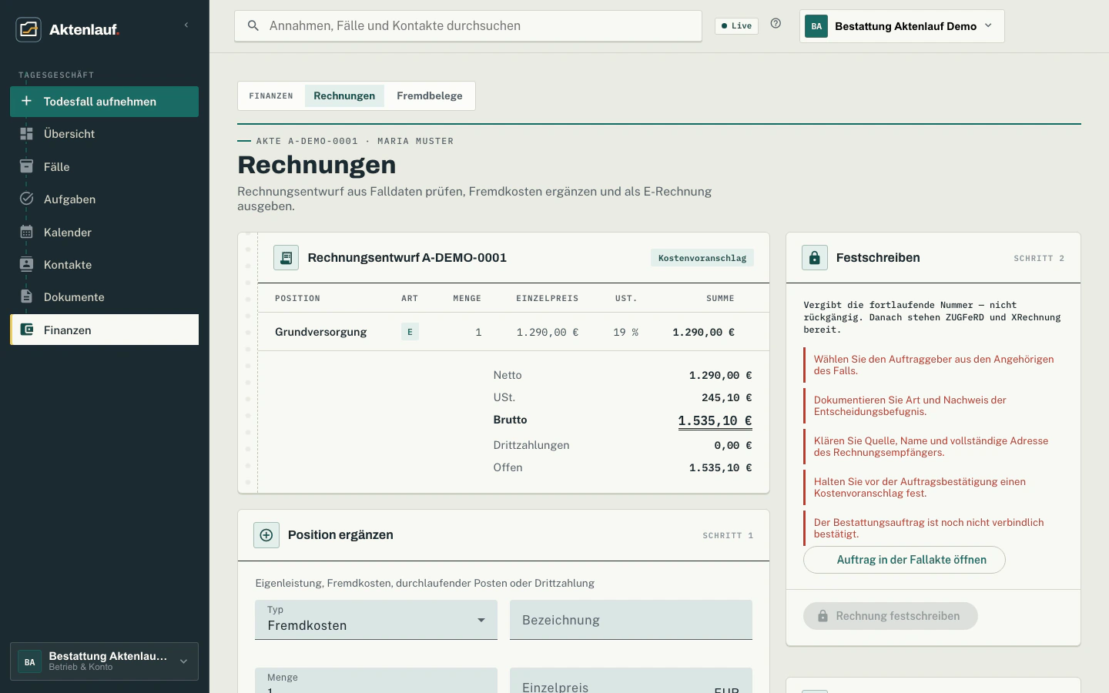Viewport: 1109px width, 693px height.
Task: Open Dokumente from the sidebar
Action: [x=104, y=296]
